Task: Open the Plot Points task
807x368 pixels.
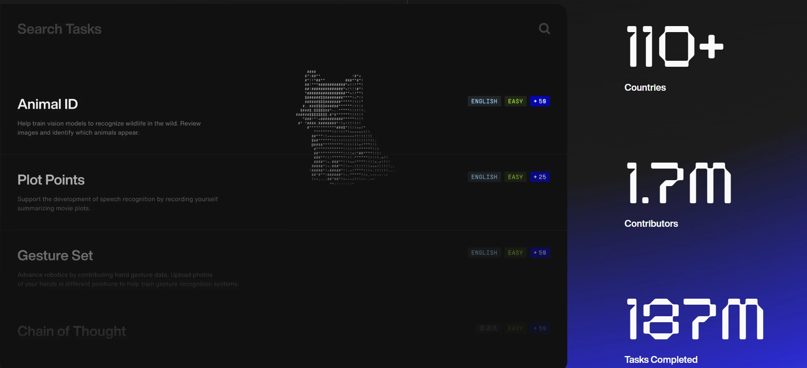Action: tap(51, 180)
